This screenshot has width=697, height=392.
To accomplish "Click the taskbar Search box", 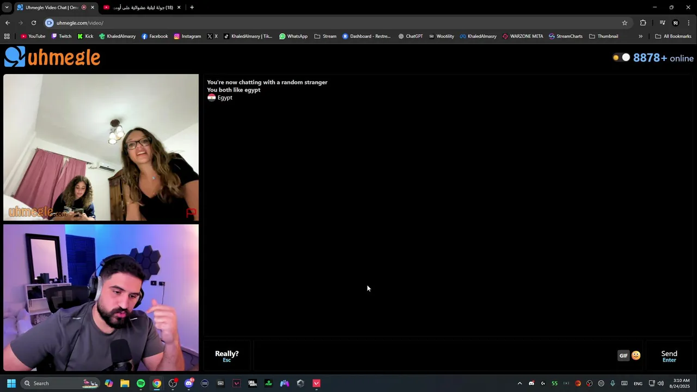I will [x=60, y=383].
